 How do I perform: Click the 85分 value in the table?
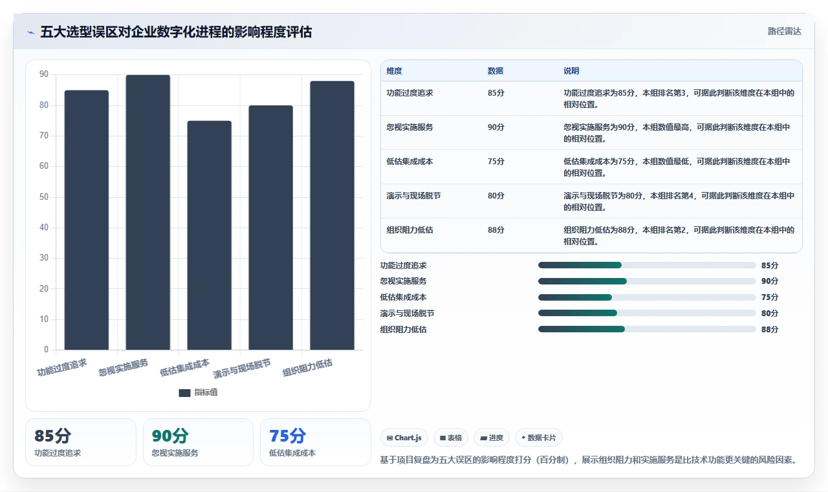point(496,93)
